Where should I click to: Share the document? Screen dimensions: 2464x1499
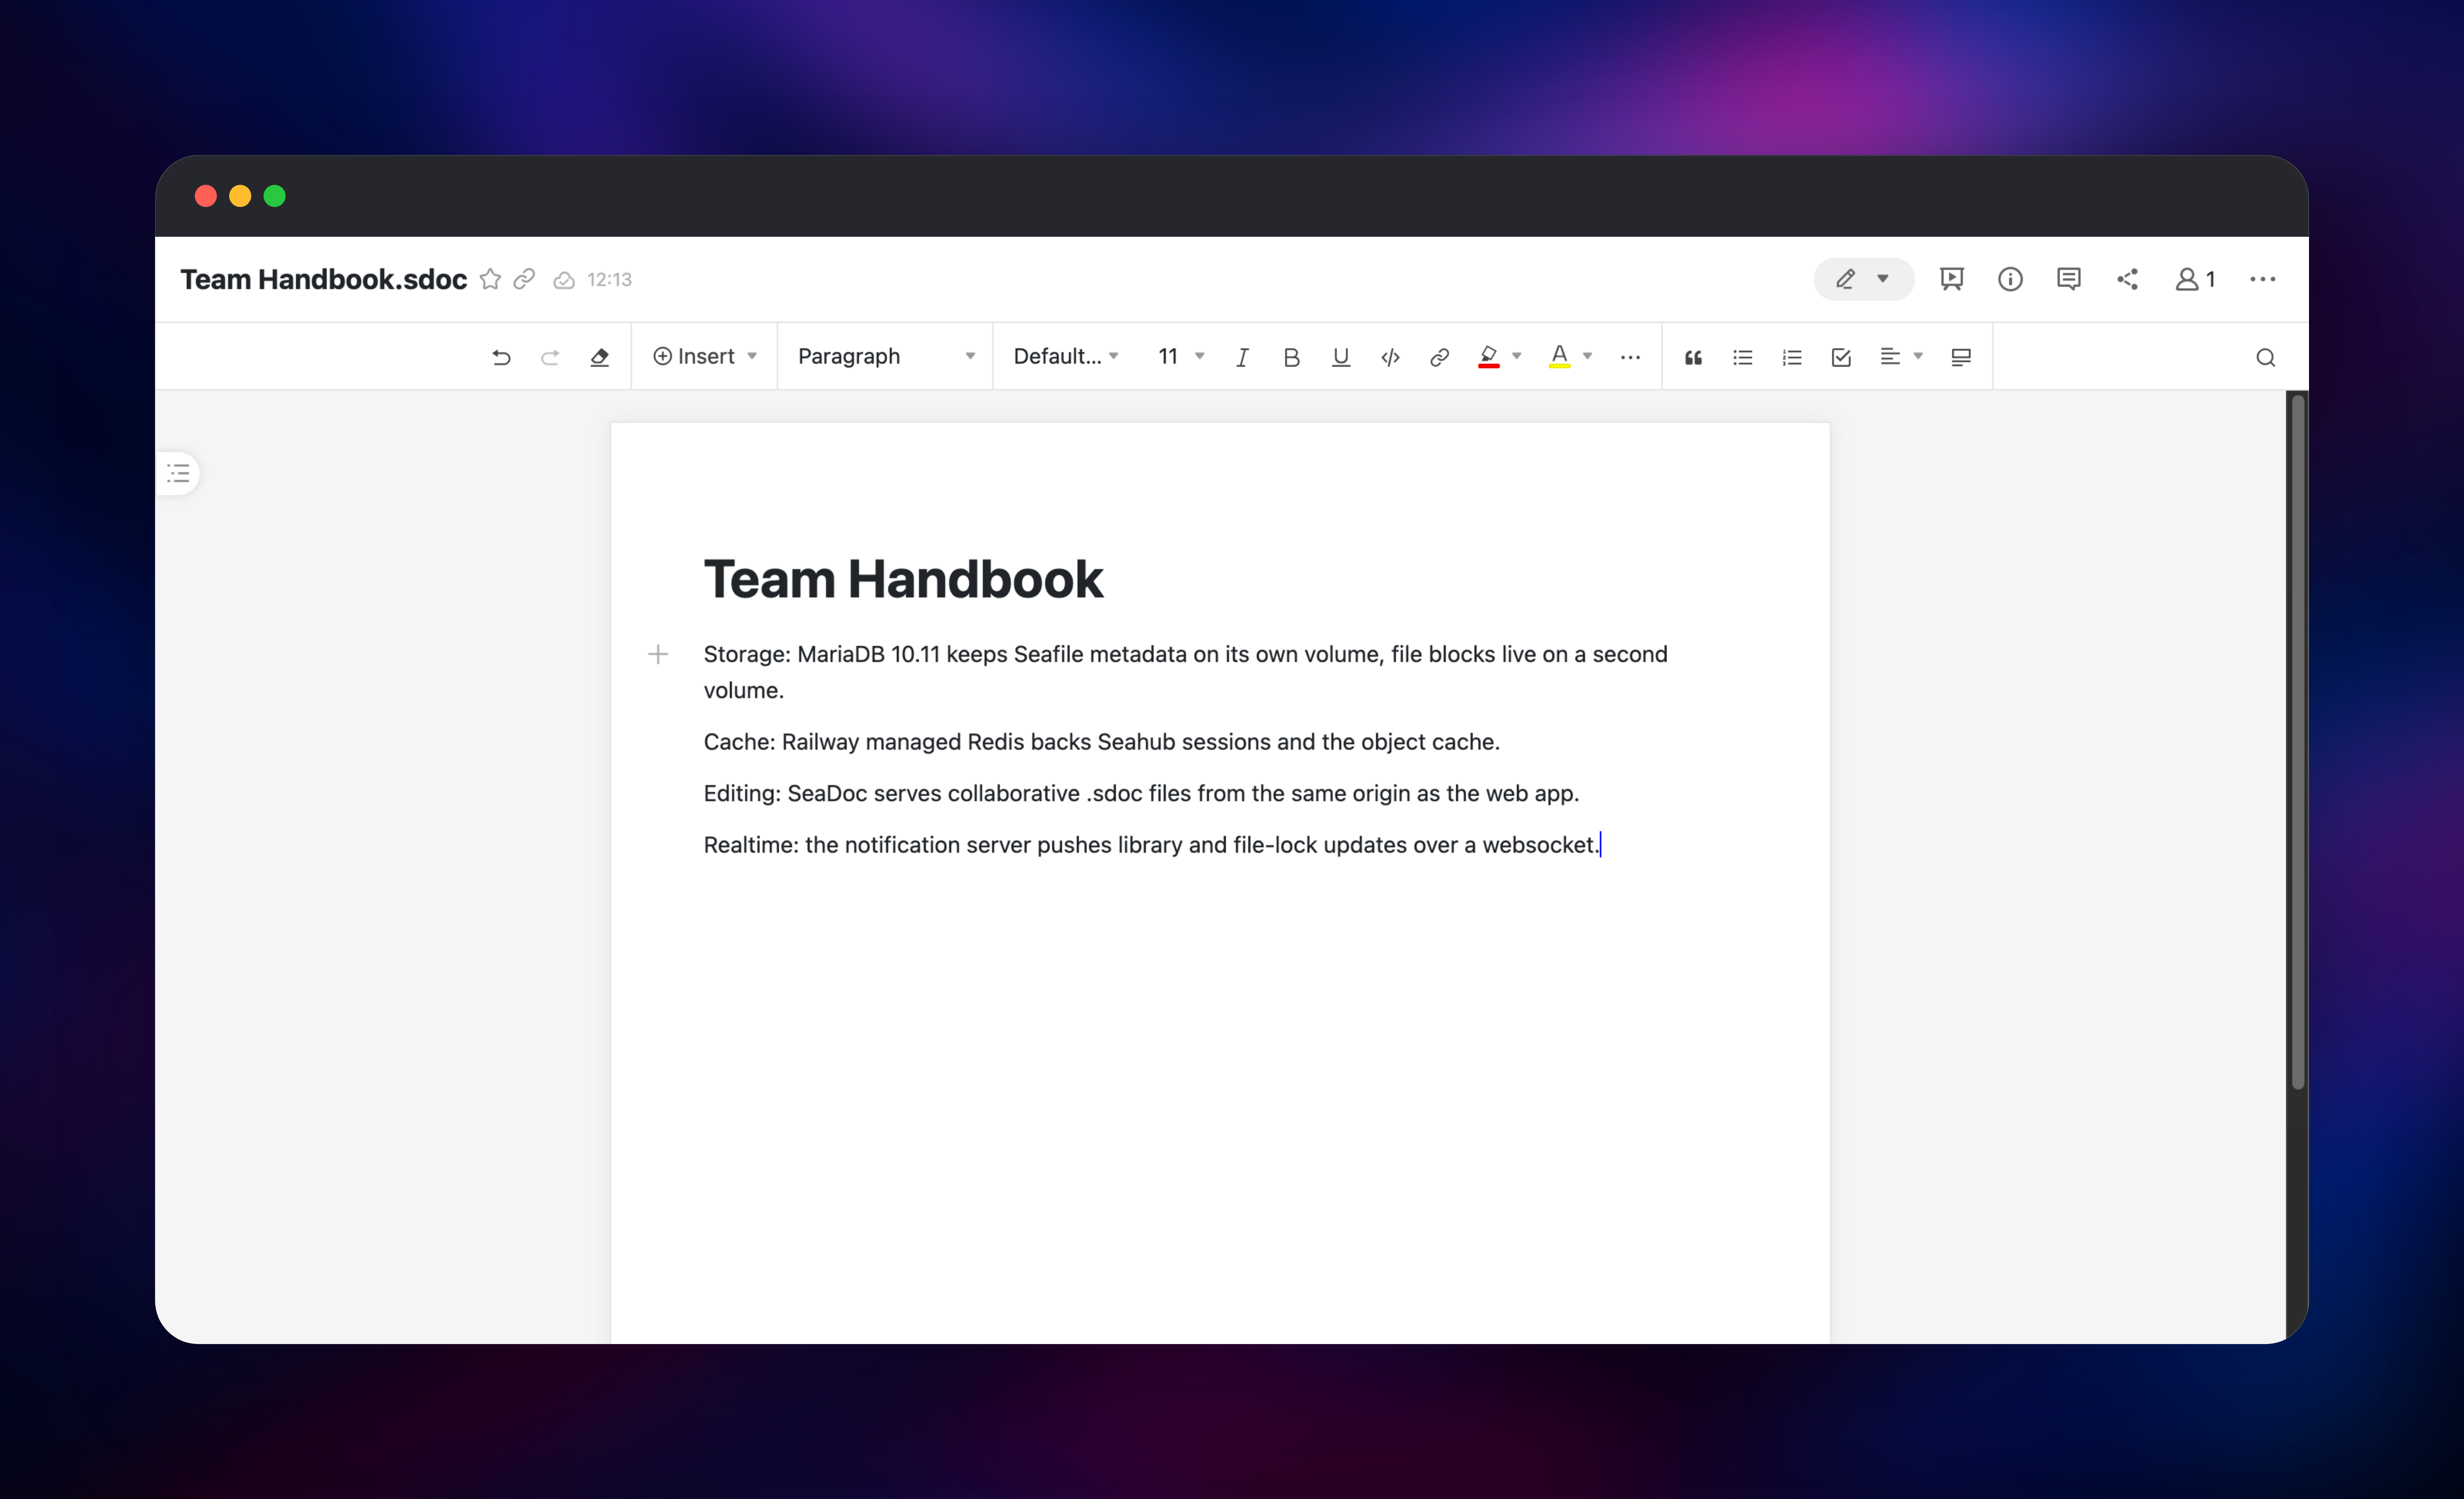[x=2127, y=279]
